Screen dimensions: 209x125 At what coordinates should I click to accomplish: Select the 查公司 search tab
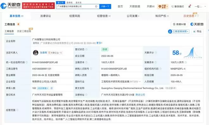[60, 3]
